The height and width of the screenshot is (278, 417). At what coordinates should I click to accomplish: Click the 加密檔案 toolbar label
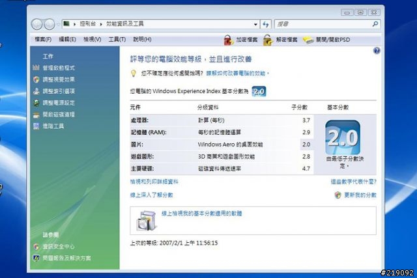coord(247,40)
